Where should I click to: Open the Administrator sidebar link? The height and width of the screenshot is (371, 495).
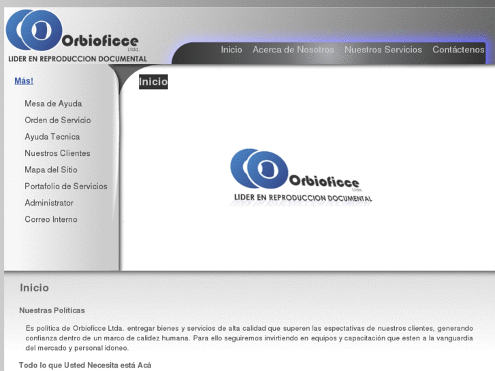(49, 203)
